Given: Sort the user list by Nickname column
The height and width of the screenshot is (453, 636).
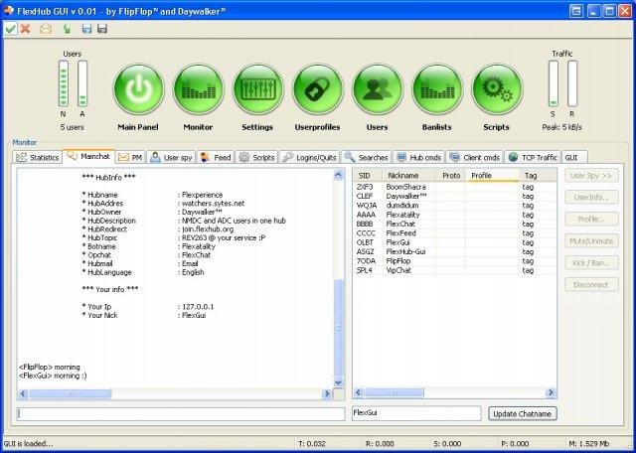Looking at the screenshot, I should 408,176.
